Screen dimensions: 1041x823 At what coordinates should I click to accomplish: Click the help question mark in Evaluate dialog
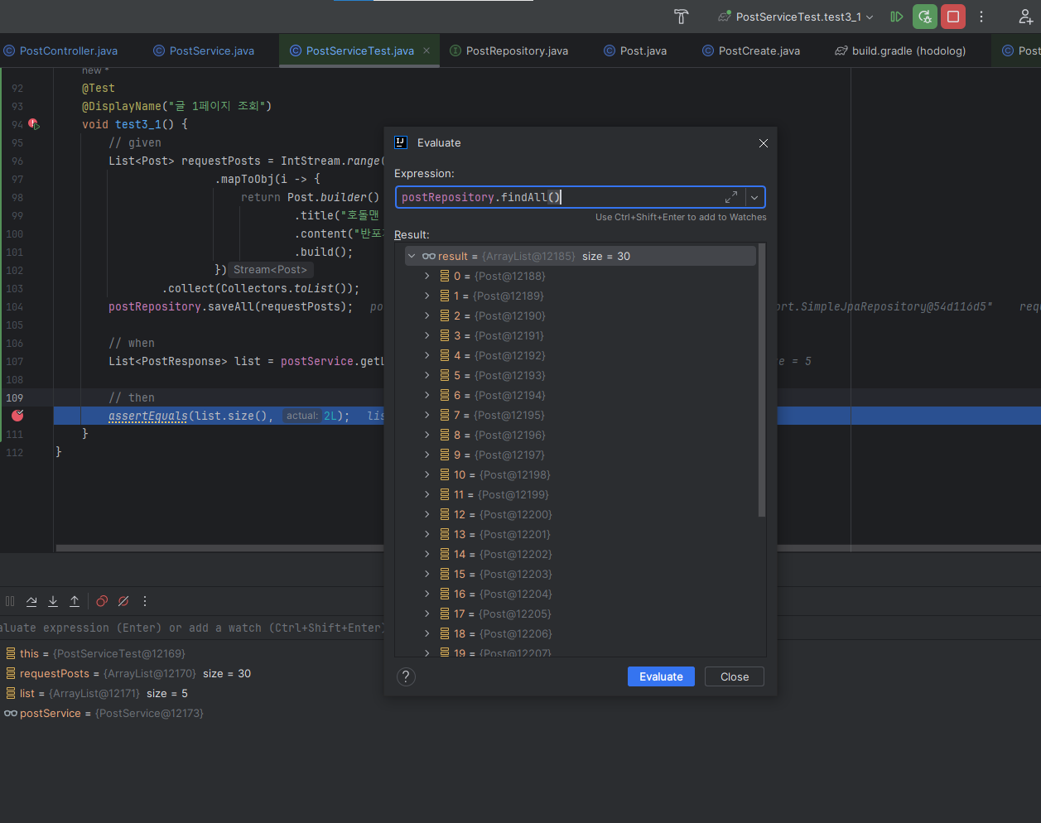[x=406, y=676]
